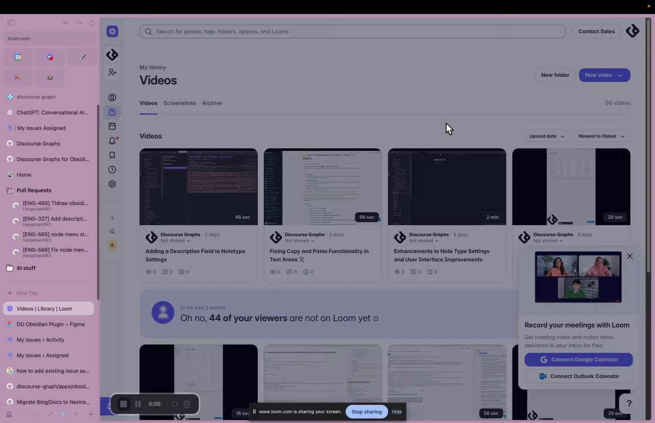
Task: Click the plus icon in Loom sidebar
Action: click(x=112, y=218)
